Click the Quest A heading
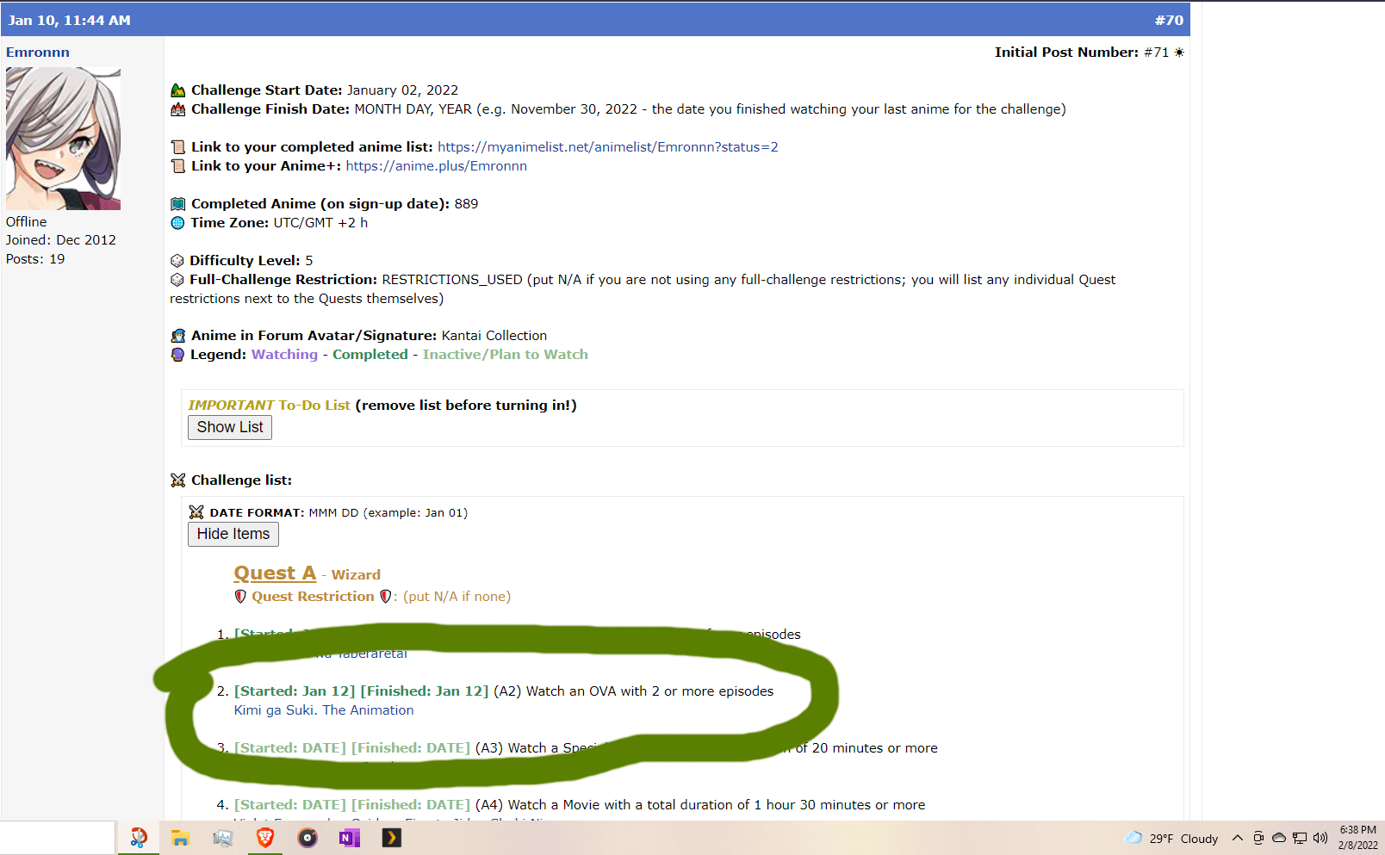1385x855 pixels. pyautogui.click(x=275, y=573)
